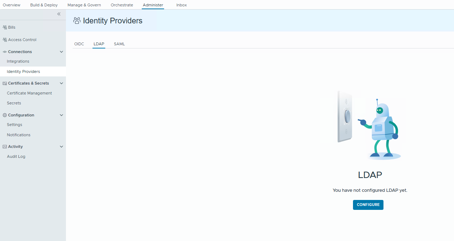Click the Certificates & Secrets icon
This screenshot has height=241, width=454.
(5, 83)
